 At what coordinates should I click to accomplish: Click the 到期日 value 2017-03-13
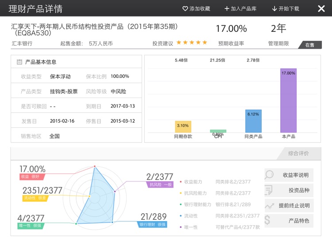(x=123, y=106)
